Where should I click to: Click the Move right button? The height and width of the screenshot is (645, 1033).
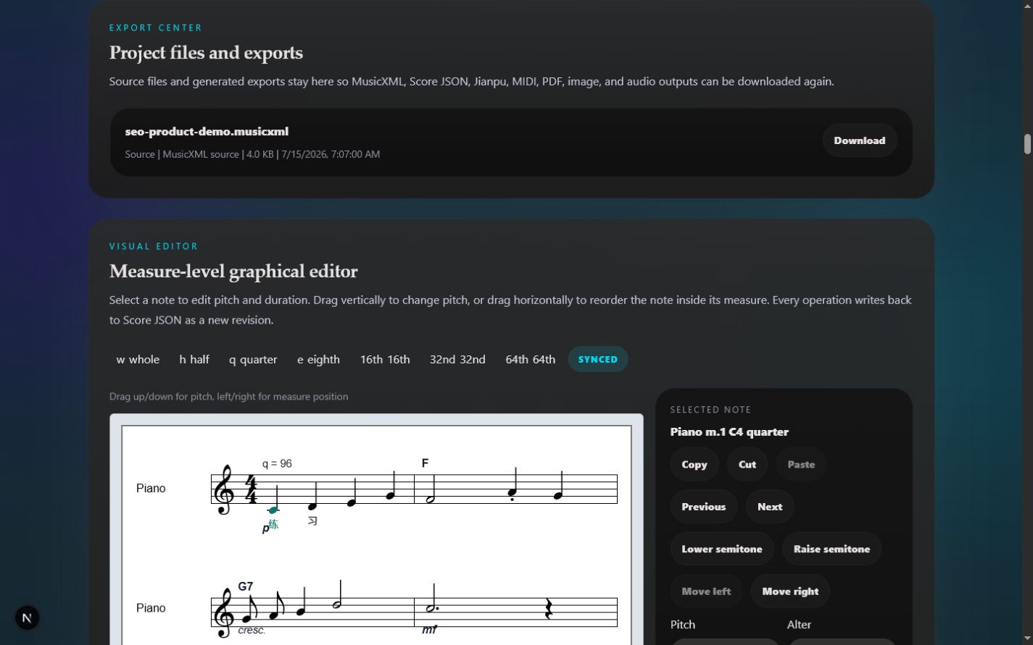[790, 591]
